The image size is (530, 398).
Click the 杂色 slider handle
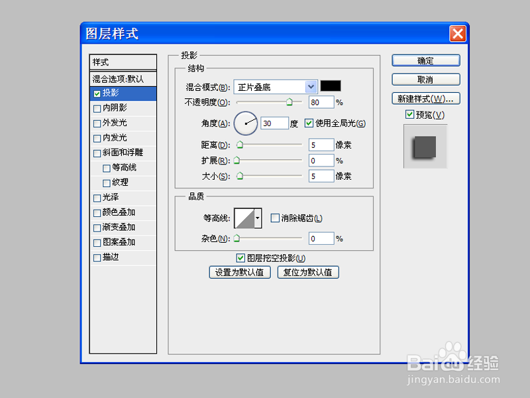click(x=237, y=238)
